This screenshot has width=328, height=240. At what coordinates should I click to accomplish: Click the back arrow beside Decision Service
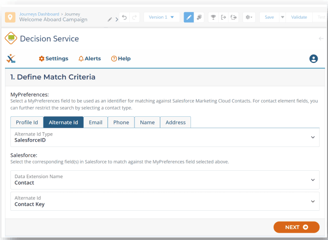point(321,39)
